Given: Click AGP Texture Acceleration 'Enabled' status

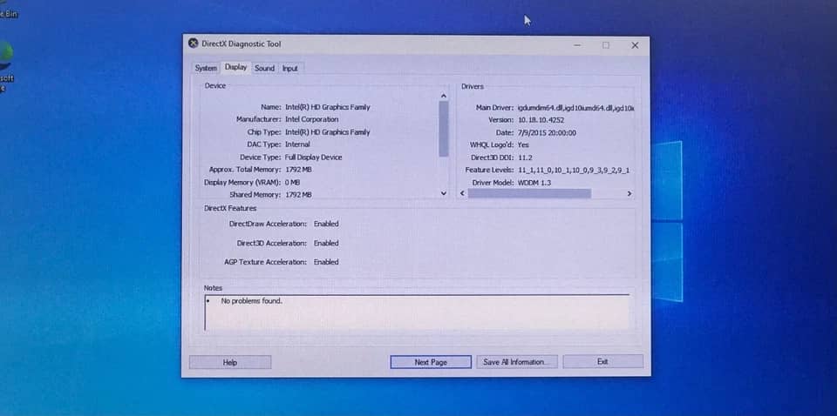Looking at the screenshot, I should point(326,262).
